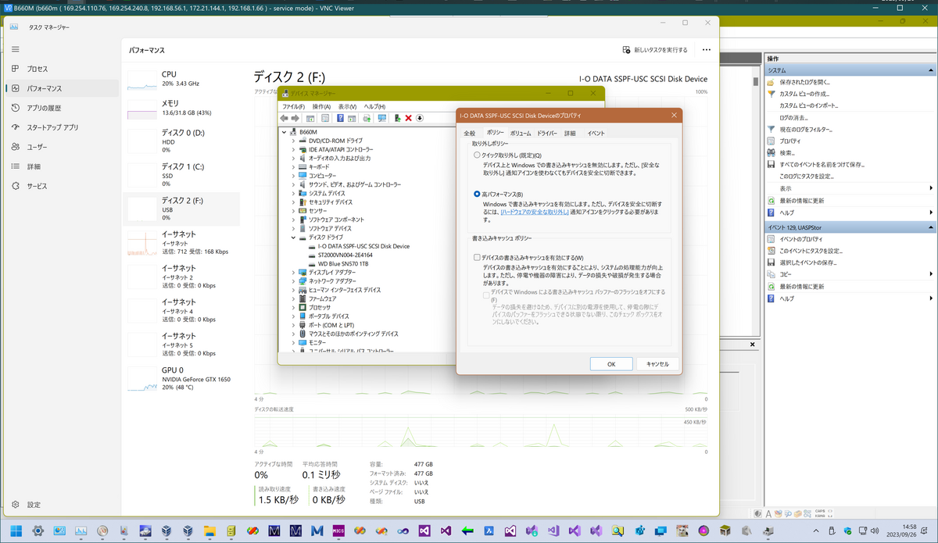Open 操作(A) menu in Device Manager
Image resolution: width=938 pixels, height=543 pixels.
pyautogui.click(x=321, y=106)
